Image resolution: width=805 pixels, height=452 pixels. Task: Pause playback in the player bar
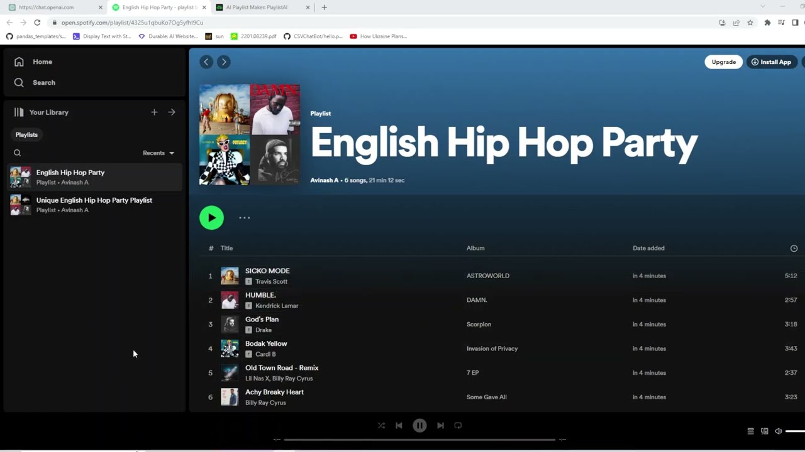point(419,426)
